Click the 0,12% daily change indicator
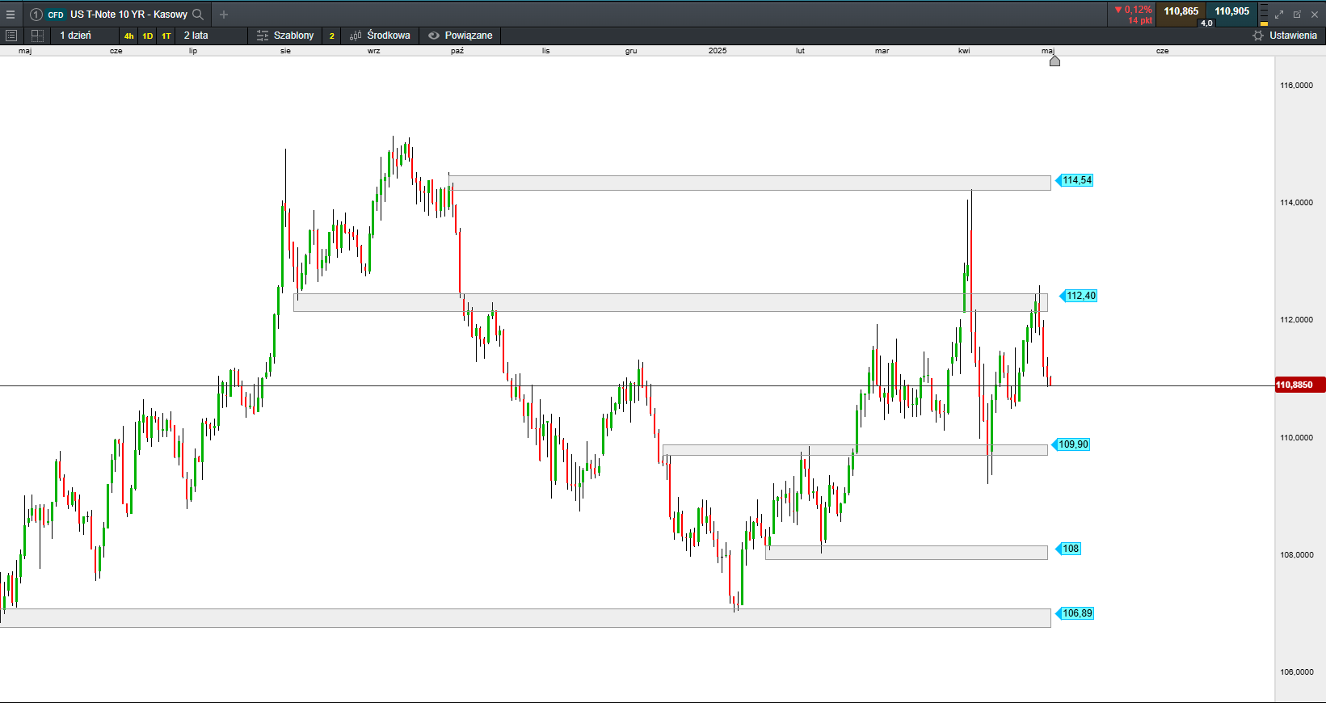Screen dimensions: 1326x703 pyautogui.click(x=1133, y=10)
